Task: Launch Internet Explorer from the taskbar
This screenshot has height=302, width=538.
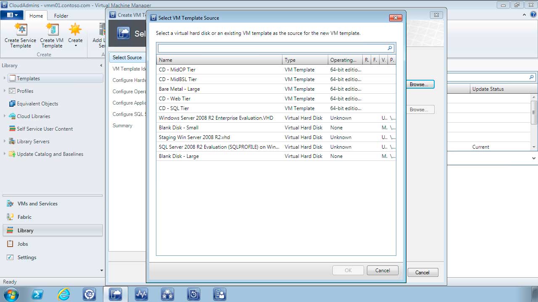Action: click(63, 294)
